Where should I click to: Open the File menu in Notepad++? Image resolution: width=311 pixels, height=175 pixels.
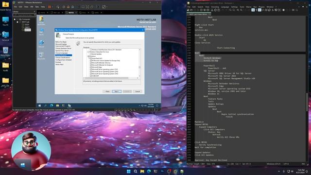[x=189, y=7]
